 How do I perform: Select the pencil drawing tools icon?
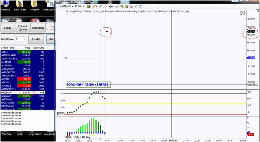pyautogui.click(x=94, y=6)
